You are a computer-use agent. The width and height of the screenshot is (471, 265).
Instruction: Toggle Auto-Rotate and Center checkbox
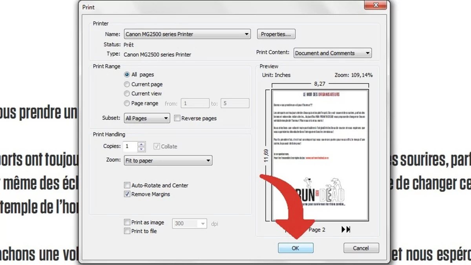coord(127,185)
